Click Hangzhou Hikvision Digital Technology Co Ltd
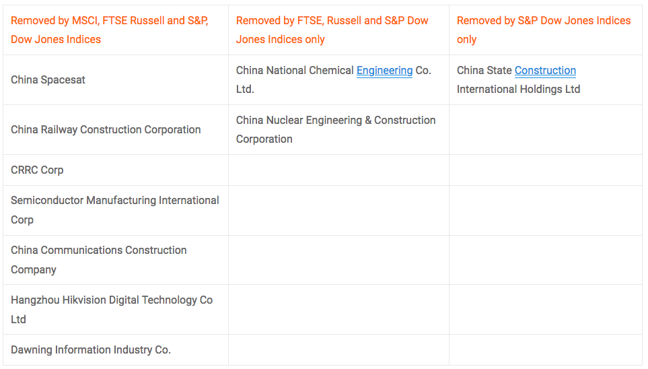The image size is (648, 369). coord(111,310)
